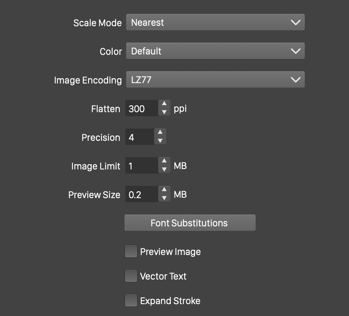Check the Expand Stroke option
The height and width of the screenshot is (316, 349).
click(131, 301)
